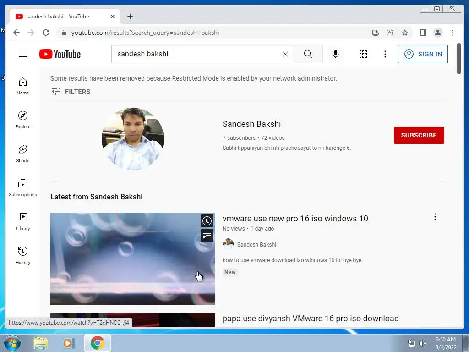Open Library in the sidebar
The image size is (469, 352).
pos(23,221)
